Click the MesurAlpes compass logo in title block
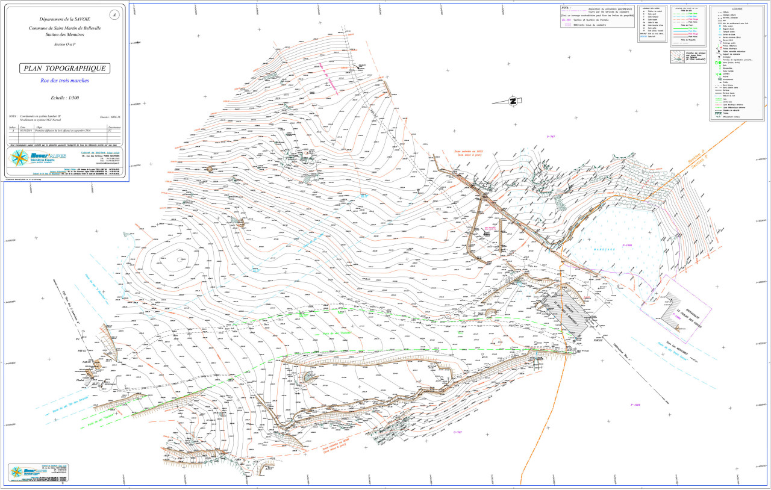This screenshot has width=771, height=490. (20, 158)
